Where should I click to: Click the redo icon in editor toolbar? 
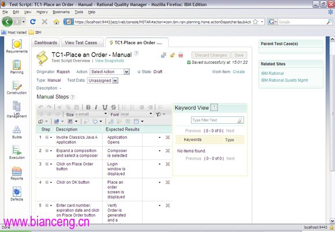pos(49,107)
